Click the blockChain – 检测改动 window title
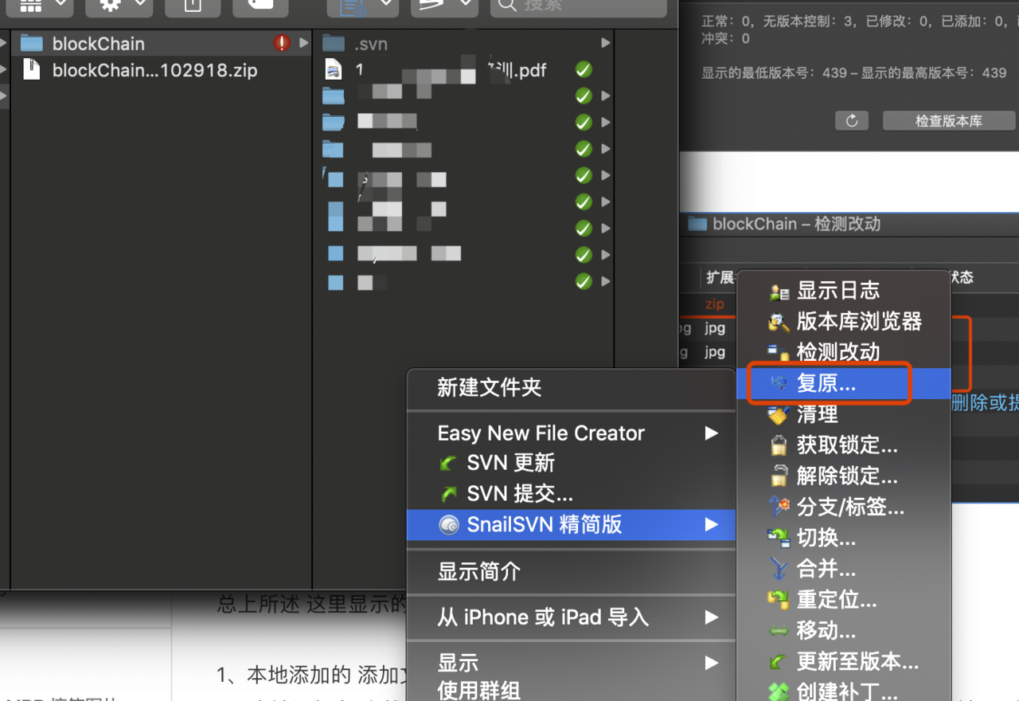Screen dimensions: 1019x701 (x=797, y=224)
